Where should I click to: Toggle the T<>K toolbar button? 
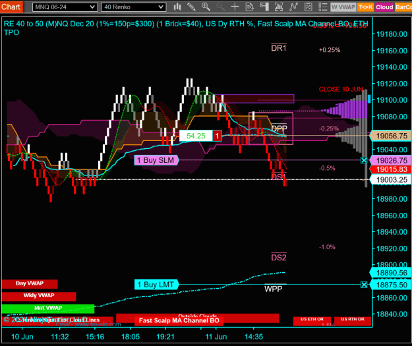tap(365, 7)
